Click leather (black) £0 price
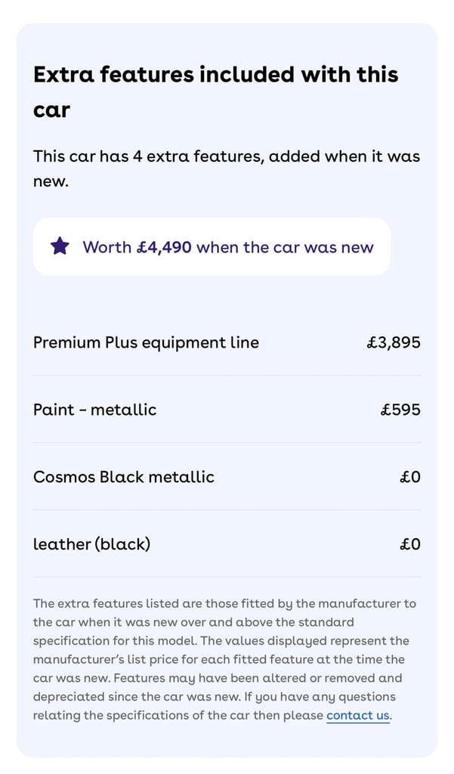 [x=409, y=544]
